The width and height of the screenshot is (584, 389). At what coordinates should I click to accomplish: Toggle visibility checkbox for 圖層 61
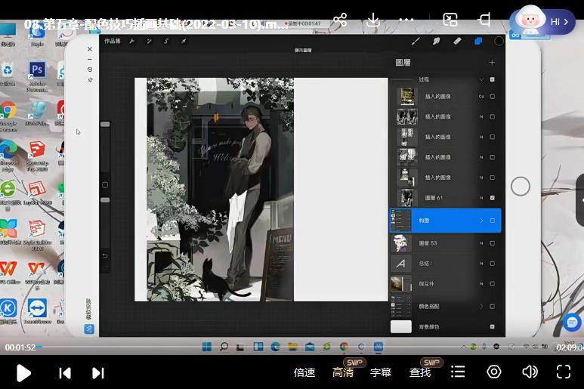[492, 198]
